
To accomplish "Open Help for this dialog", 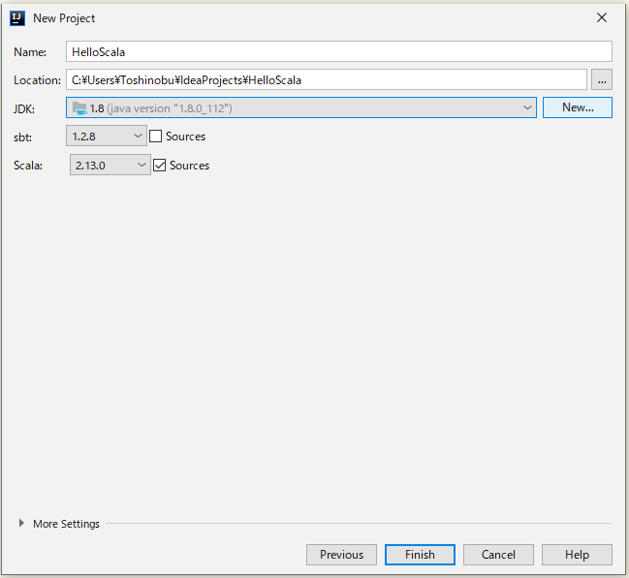I will 577,555.
